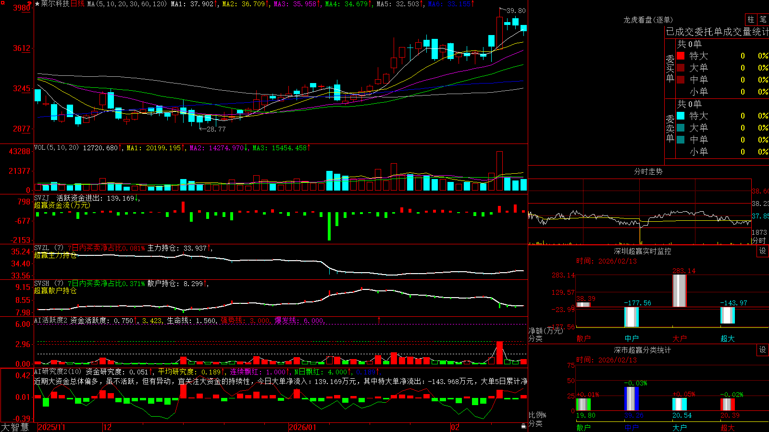This screenshot has height=432, width=769.
Task: Open 设 settings for 深圳超赢实时监控
Action: [763, 251]
